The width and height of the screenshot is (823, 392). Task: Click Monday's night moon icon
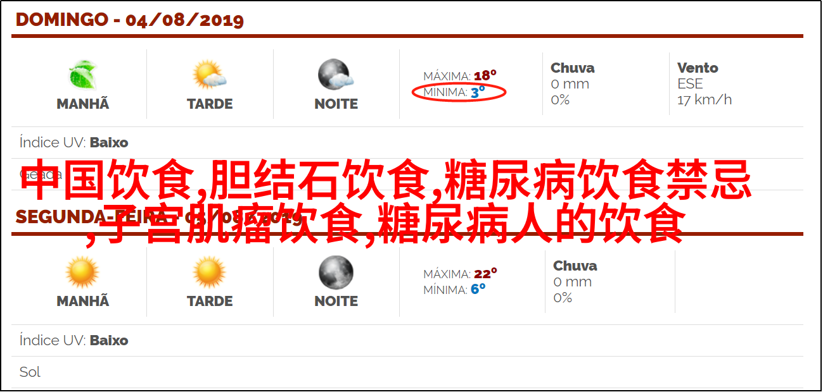click(336, 273)
